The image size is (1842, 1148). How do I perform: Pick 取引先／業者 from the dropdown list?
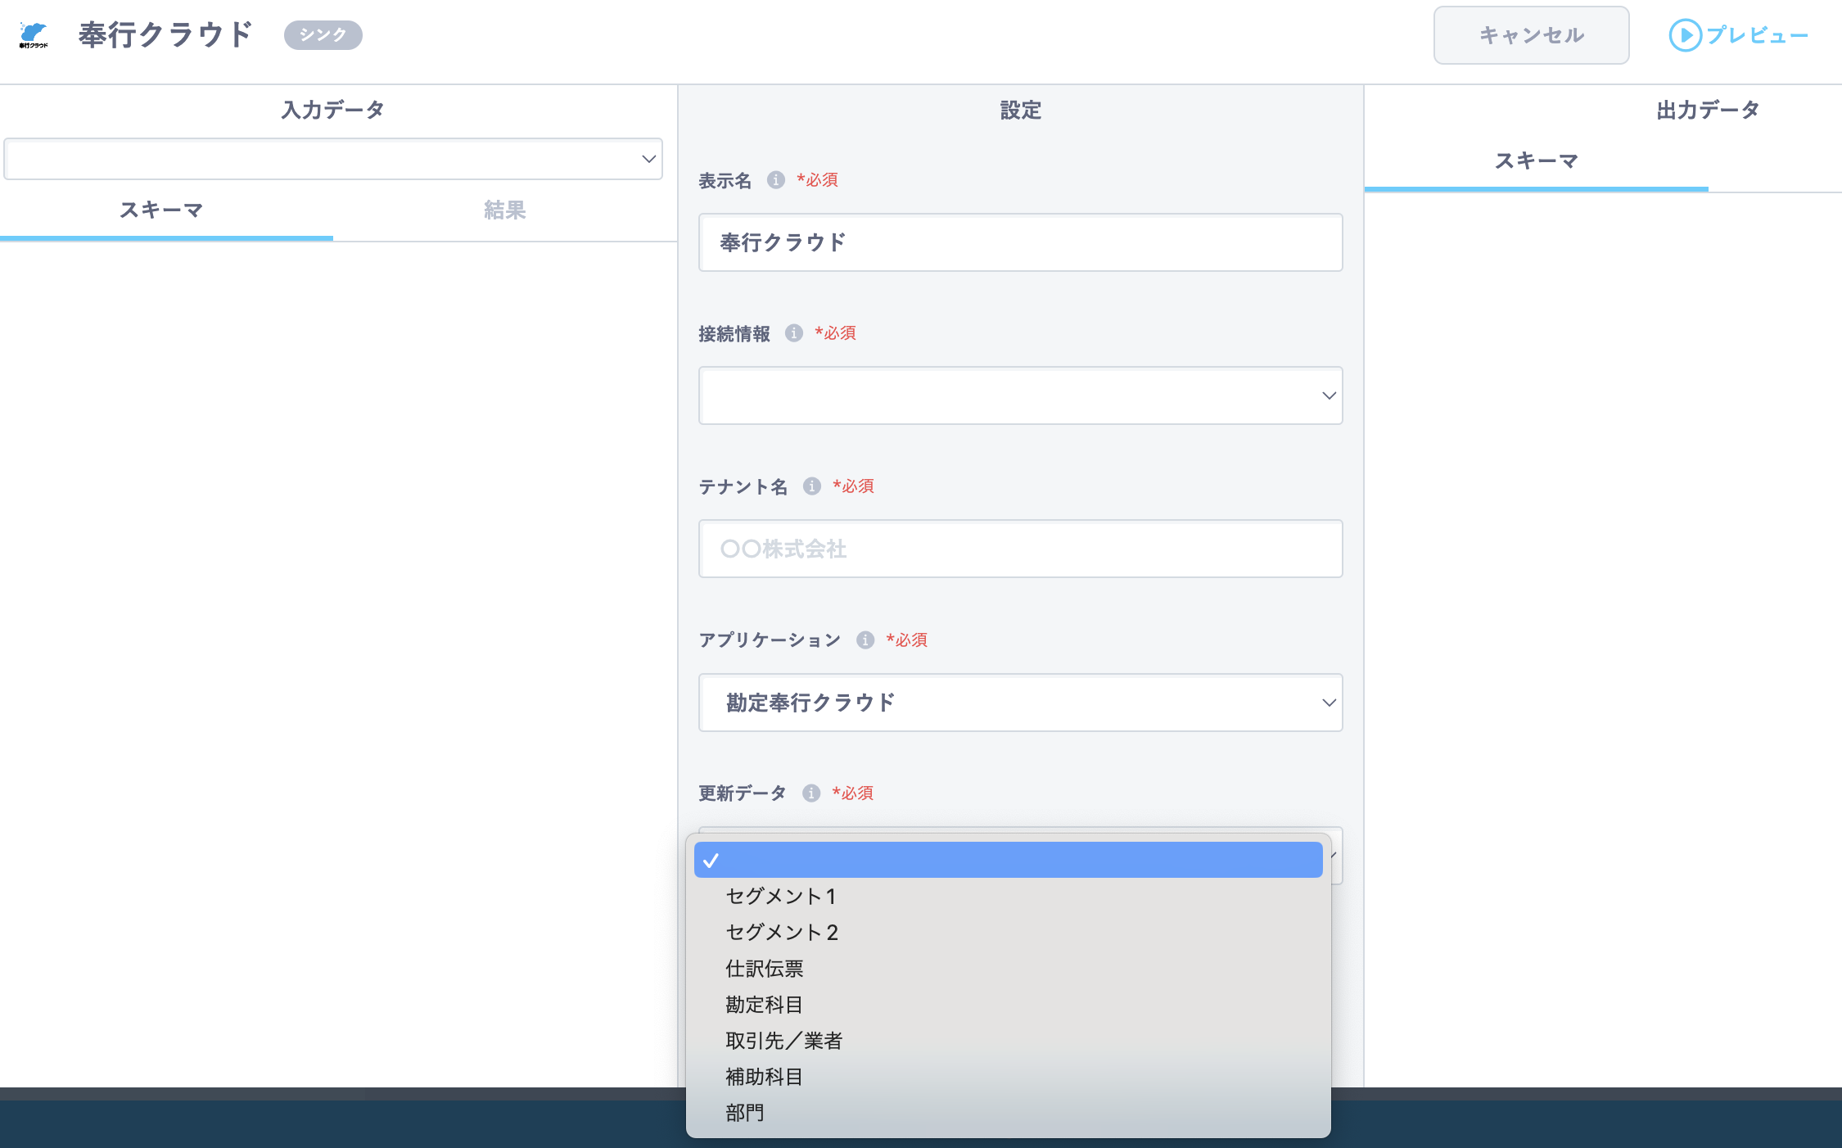[1008, 1041]
